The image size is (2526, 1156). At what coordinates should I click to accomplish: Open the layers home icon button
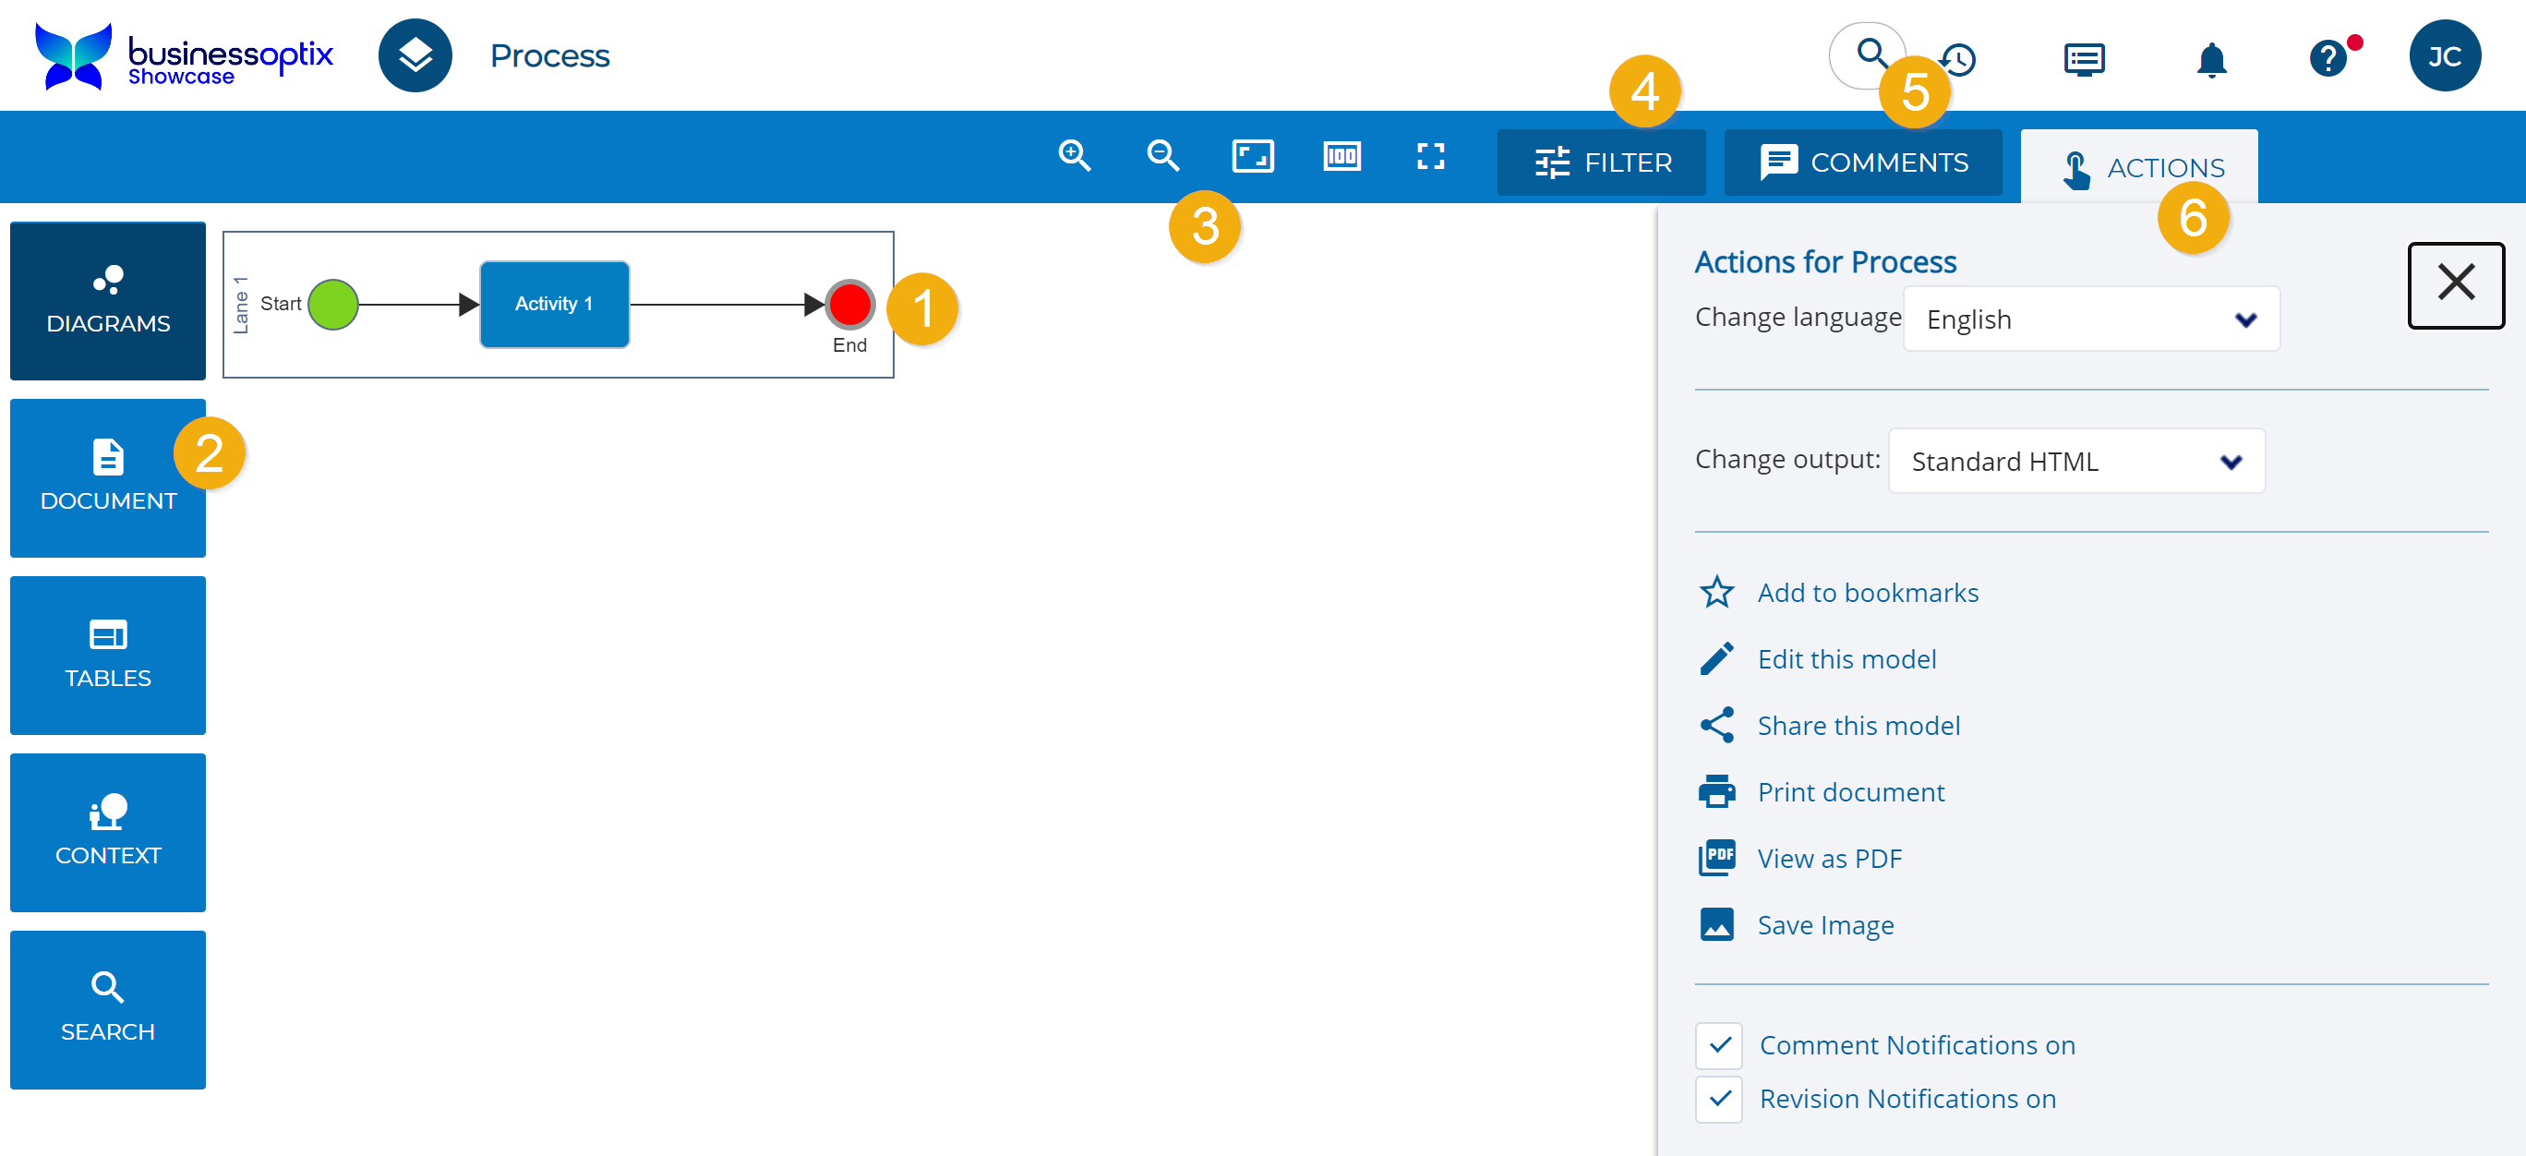[x=415, y=56]
